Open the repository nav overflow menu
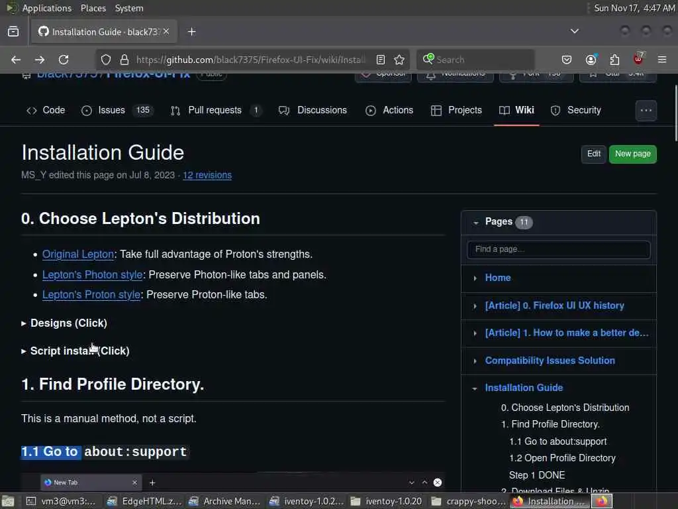 (646, 111)
